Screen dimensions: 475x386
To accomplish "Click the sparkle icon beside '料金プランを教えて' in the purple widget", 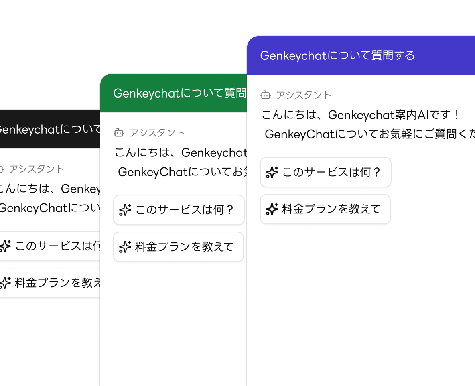I will pos(272,209).
